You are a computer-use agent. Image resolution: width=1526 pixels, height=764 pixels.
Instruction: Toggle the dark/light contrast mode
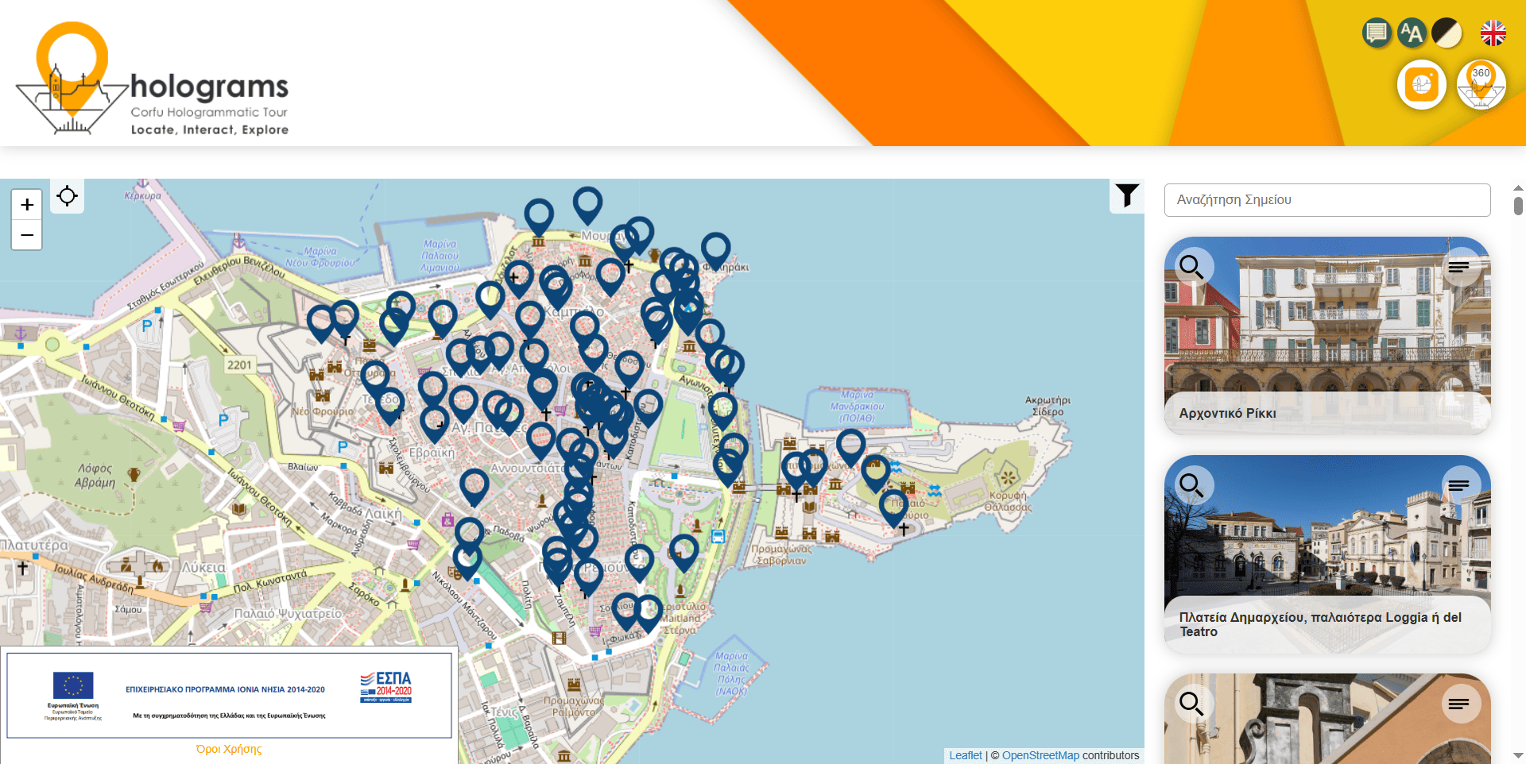(1447, 33)
